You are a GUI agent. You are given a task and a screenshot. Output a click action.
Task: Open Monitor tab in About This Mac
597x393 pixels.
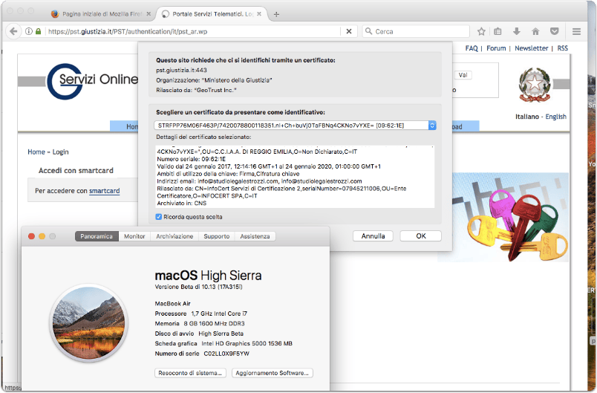(134, 236)
